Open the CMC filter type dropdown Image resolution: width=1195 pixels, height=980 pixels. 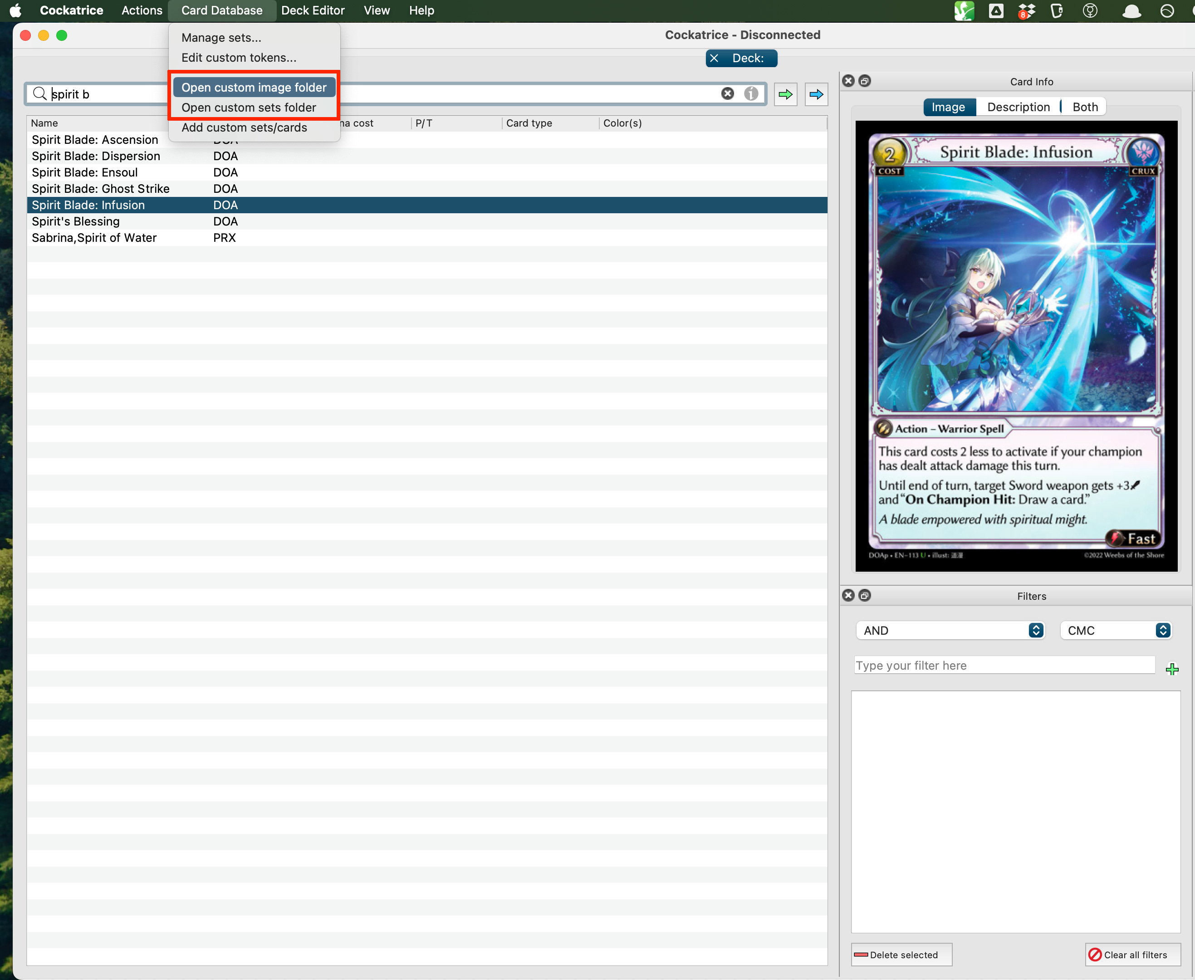click(1116, 630)
